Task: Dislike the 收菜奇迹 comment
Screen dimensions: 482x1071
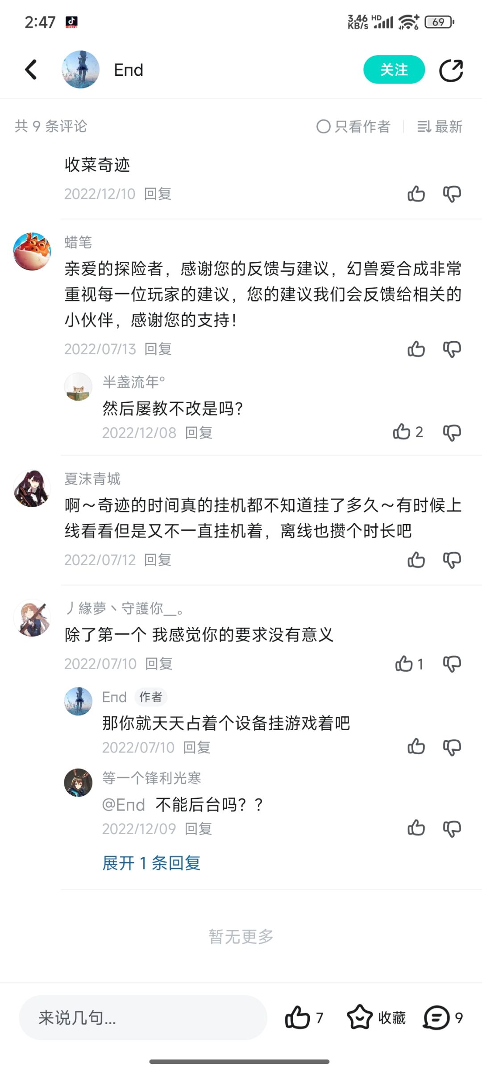Action: (452, 194)
